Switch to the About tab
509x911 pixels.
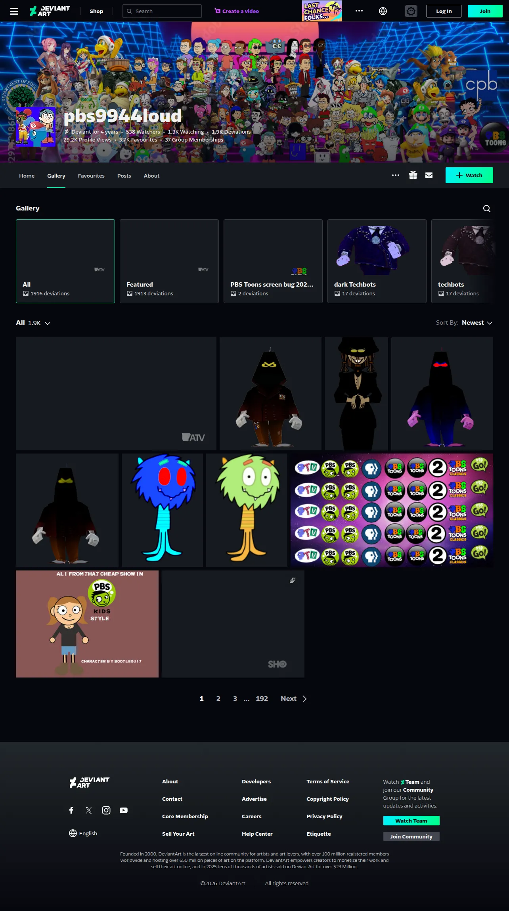151,176
